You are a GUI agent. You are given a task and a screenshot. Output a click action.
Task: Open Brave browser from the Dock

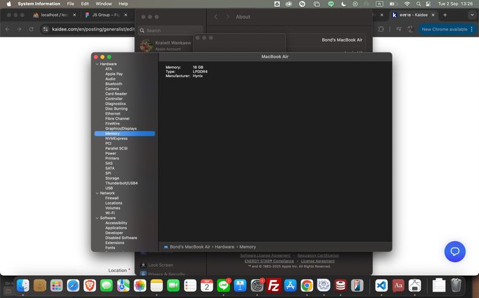(89, 285)
